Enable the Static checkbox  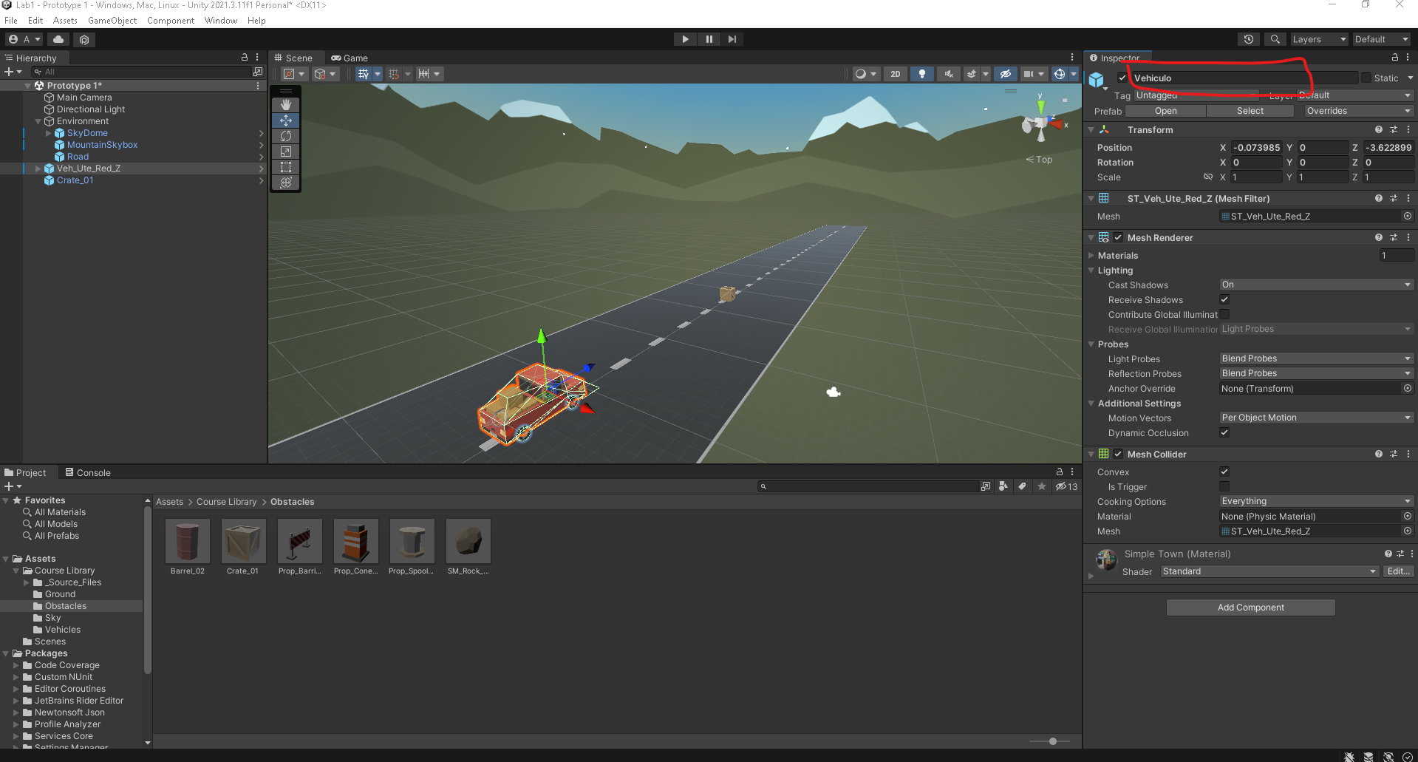pos(1366,78)
